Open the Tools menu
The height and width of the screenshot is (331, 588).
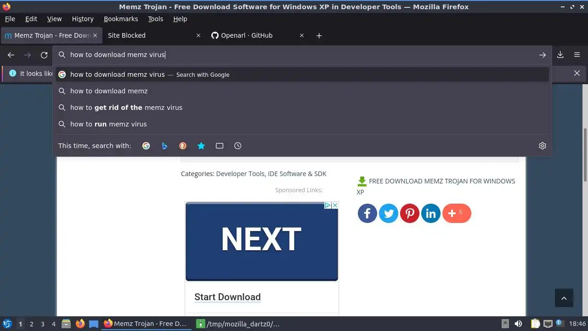(x=156, y=19)
